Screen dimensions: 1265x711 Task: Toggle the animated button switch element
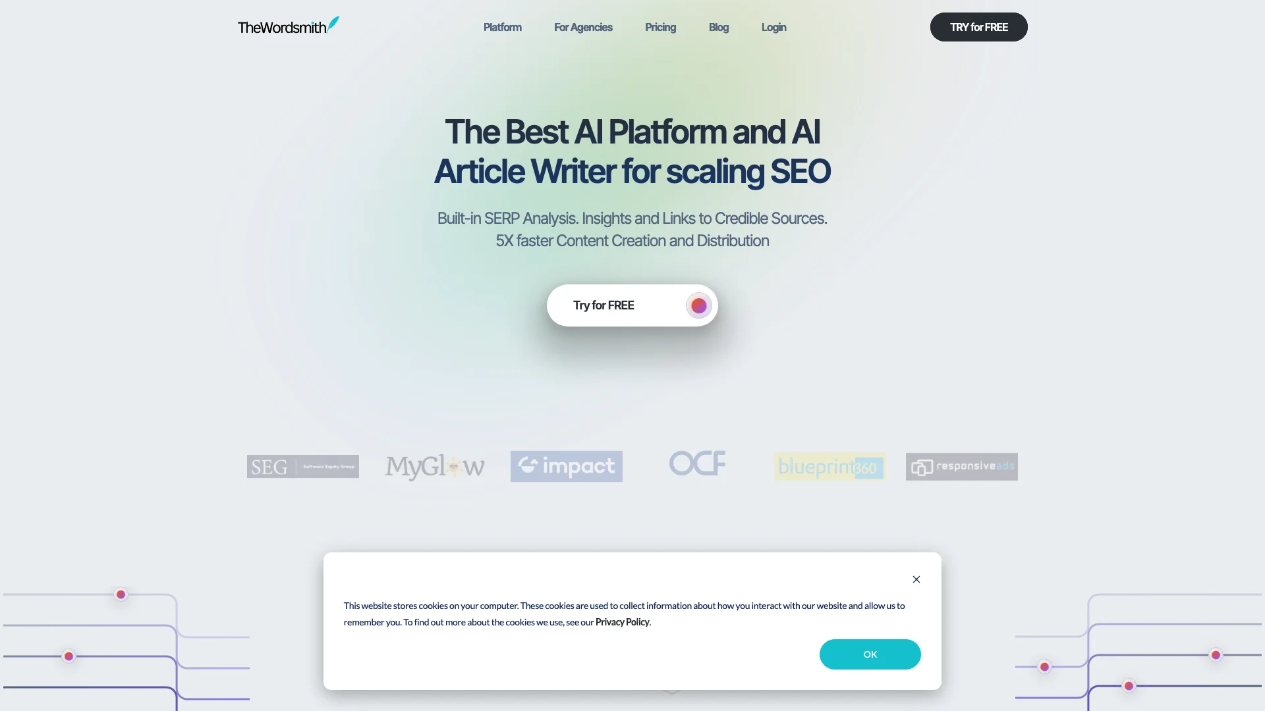coord(698,305)
